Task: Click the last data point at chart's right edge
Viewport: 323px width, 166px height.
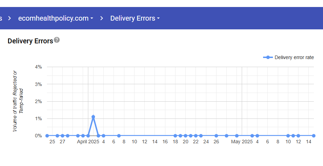Action: [314, 136]
